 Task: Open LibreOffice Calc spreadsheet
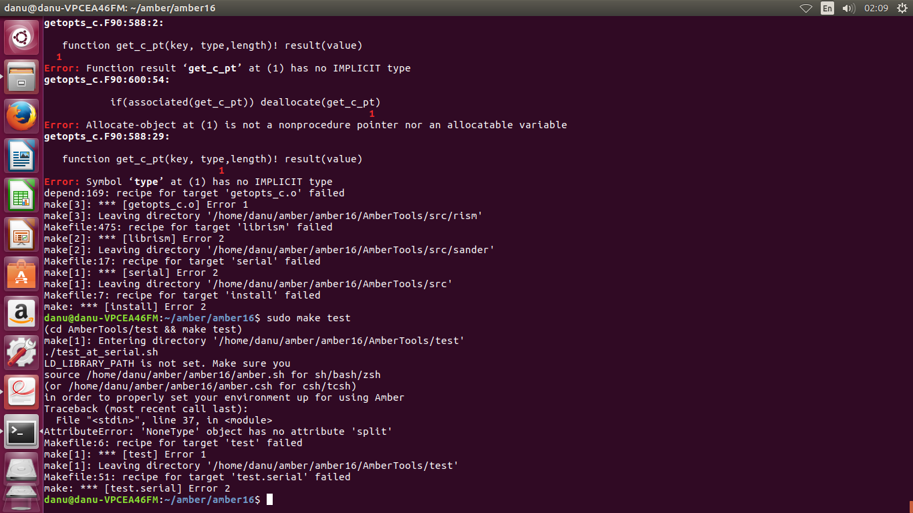pyautogui.click(x=21, y=195)
